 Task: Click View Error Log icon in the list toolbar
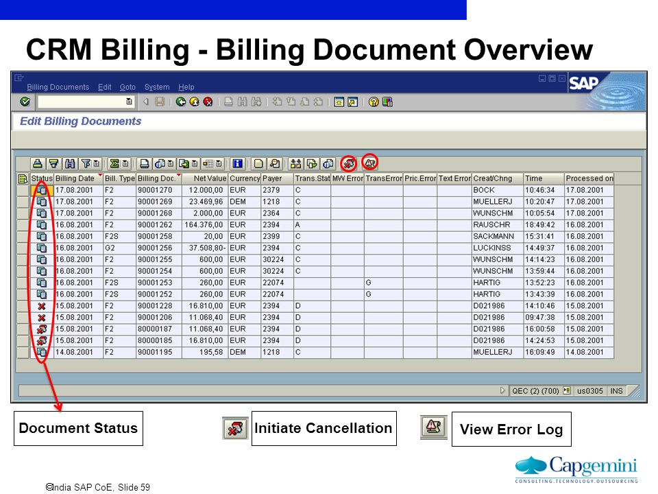point(369,163)
